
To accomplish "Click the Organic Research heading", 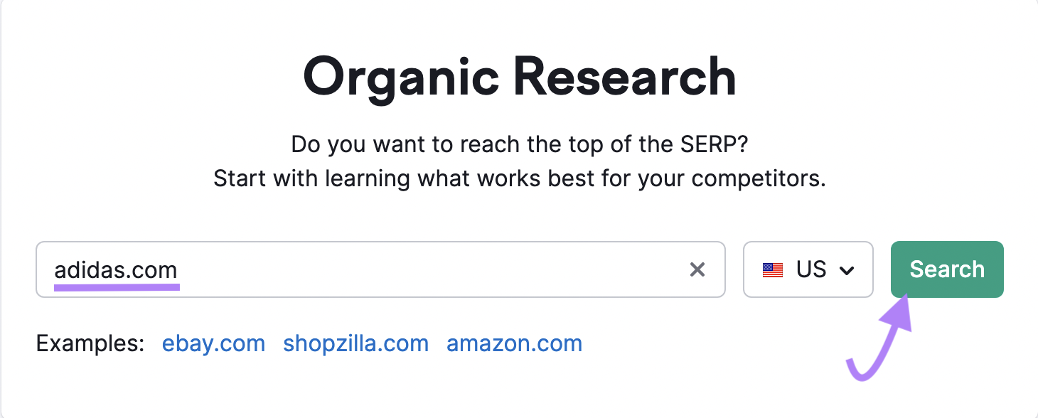I will click(x=519, y=75).
